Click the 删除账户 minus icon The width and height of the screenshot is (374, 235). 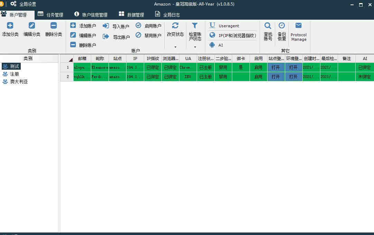point(73,45)
